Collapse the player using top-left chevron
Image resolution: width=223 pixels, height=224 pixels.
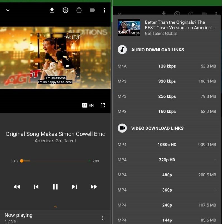(8, 10)
